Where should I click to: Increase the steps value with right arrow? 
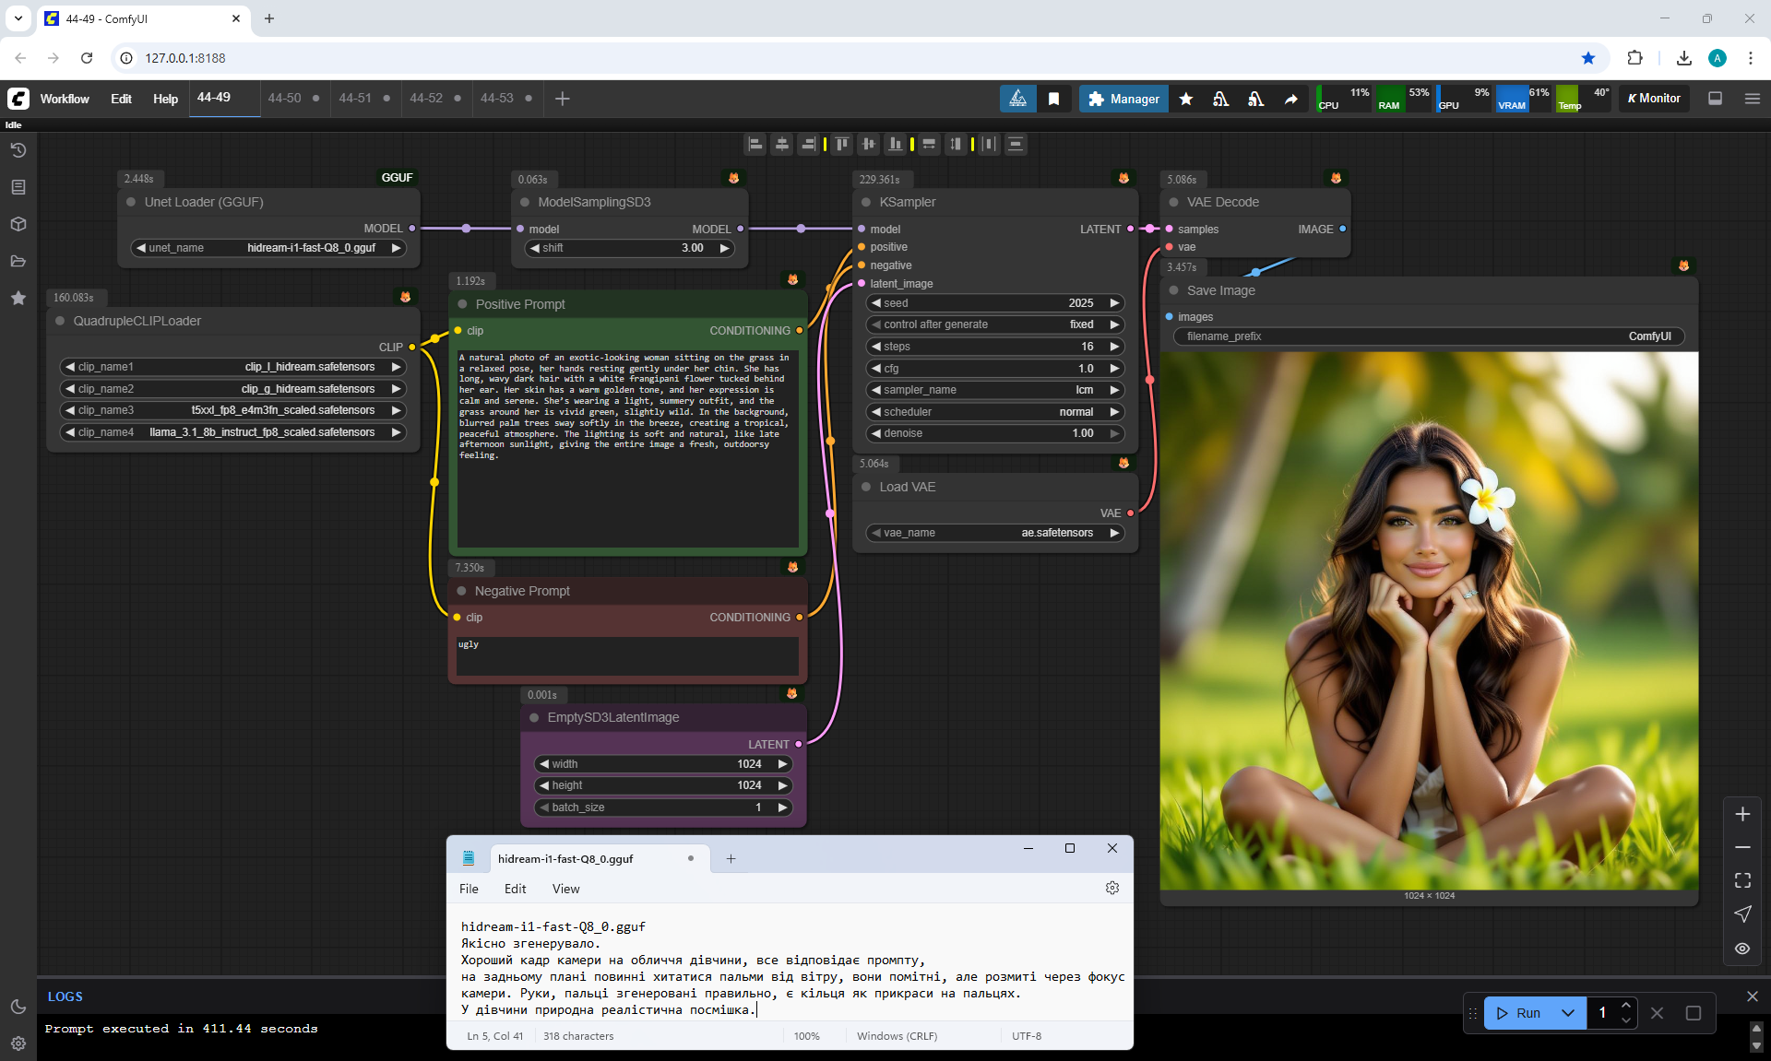1114,347
